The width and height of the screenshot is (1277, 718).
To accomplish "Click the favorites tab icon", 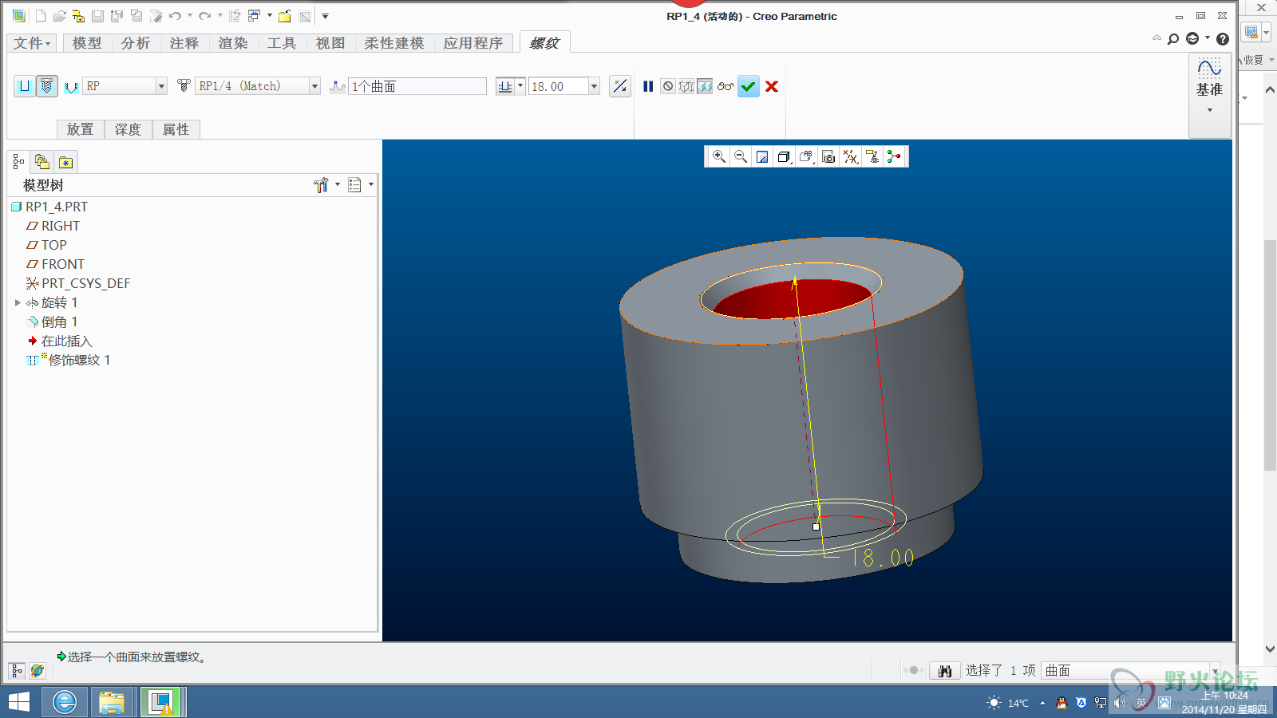I will pyautogui.click(x=65, y=162).
